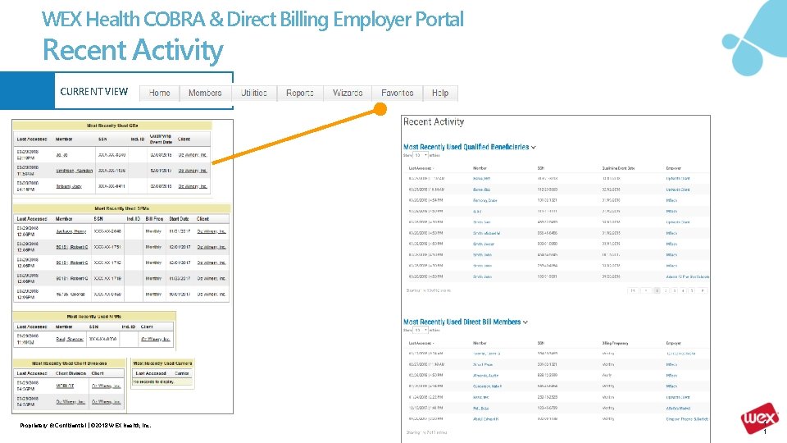Open MERLOT client division link
This screenshot has height=443, width=787.
(x=65, y=386)
